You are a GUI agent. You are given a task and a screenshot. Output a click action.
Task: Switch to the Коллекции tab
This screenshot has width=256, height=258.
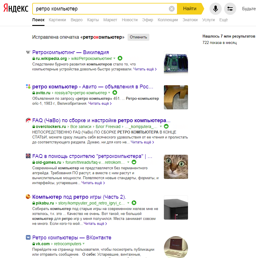pos(168,20)
